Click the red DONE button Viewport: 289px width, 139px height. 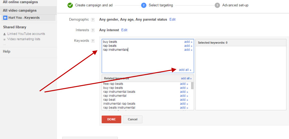pyautogui.click(x=111, y=119)
